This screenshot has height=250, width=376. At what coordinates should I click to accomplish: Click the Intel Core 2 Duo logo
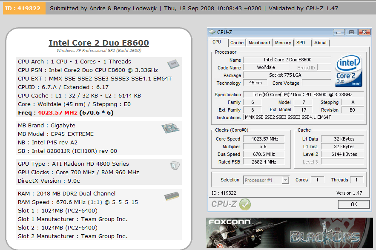pos(348,71)
